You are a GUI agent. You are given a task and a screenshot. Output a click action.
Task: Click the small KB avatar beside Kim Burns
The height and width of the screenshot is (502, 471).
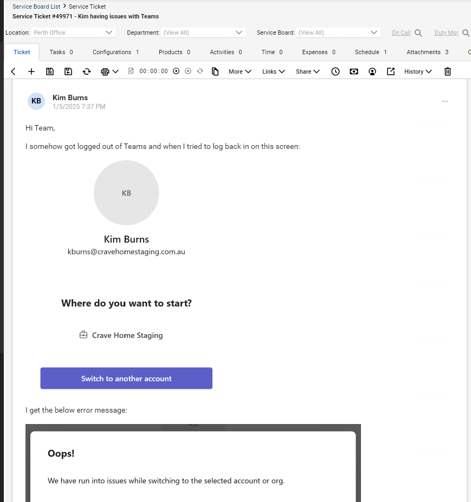pyautogui.click(x=36, y=101)
